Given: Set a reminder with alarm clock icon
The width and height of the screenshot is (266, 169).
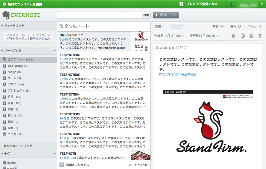Looking at the screenshot, I should pyautogui.click(x=233, y=36).
